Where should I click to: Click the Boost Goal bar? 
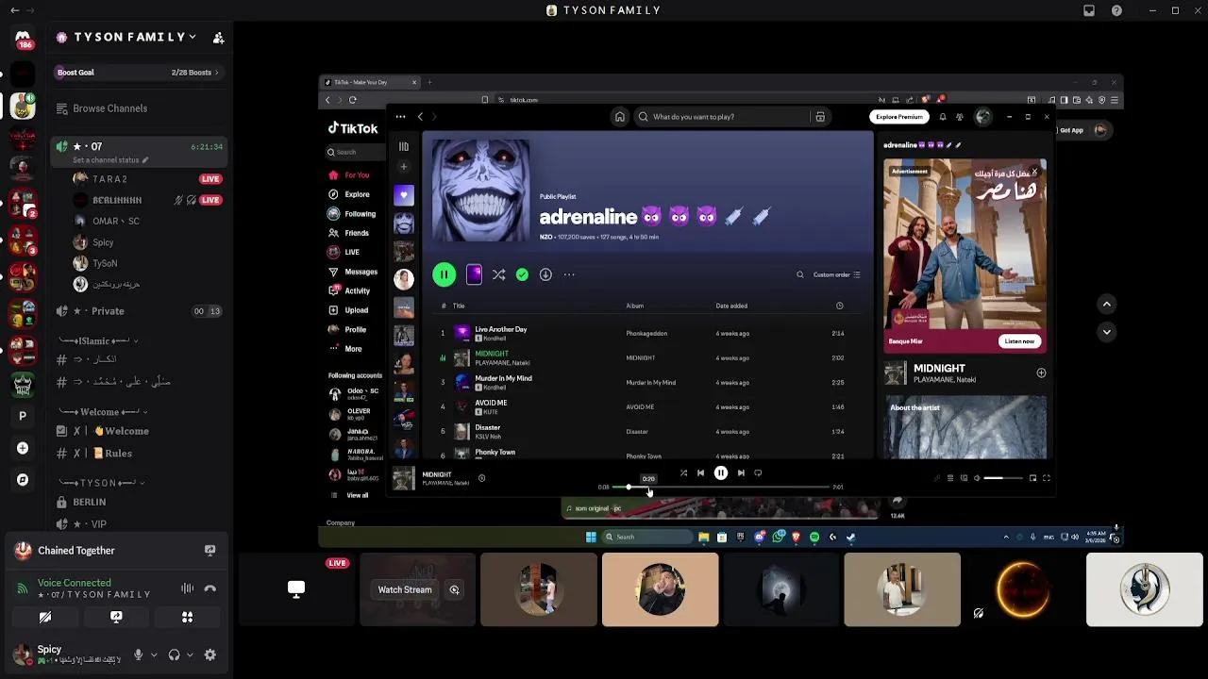138,73
